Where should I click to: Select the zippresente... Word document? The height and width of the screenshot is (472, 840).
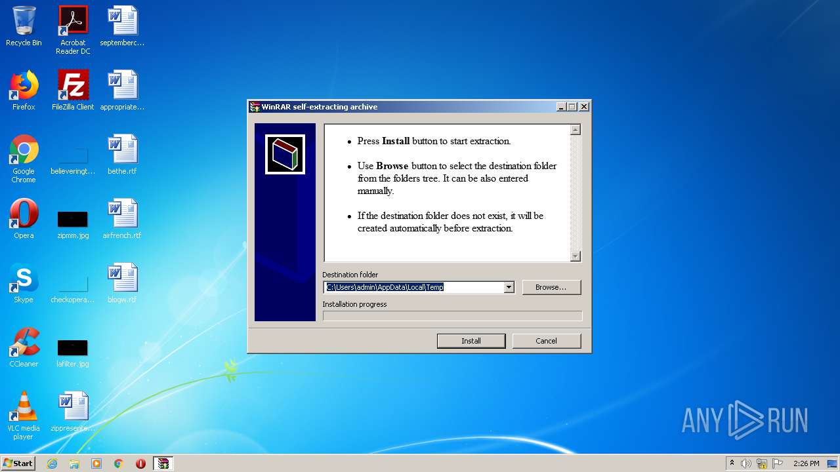(73, 412)
